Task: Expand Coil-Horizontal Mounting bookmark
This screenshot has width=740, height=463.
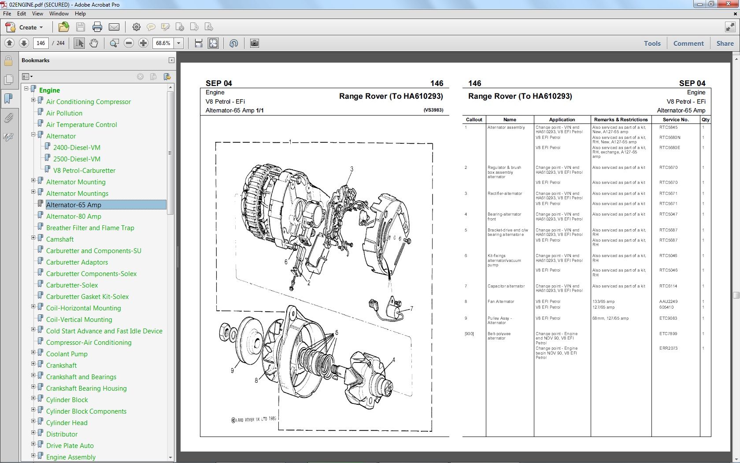Action: click(33, 306)
